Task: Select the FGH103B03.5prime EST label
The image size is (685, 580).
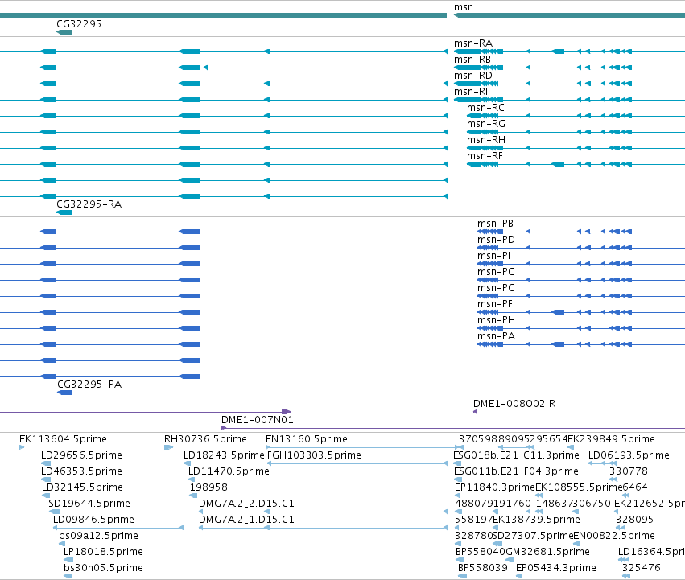Action: click(314, 455)
